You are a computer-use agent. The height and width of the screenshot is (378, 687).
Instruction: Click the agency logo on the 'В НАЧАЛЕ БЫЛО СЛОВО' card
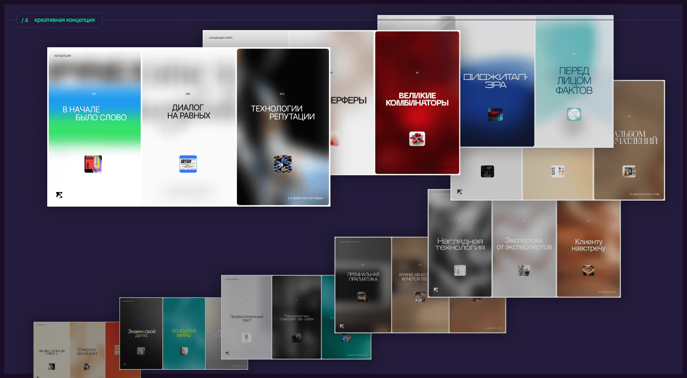59,195
